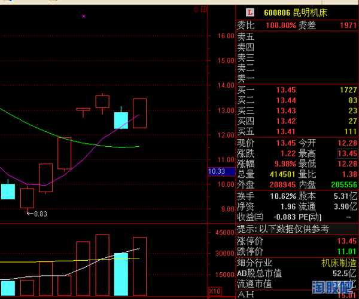The width and height of the screenshot is (359, 299).
Task: Click the L badge beside stock code 600806
Action: 250,13
